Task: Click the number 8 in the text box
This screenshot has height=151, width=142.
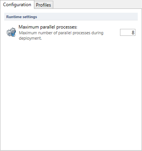Action: (133, 32)
